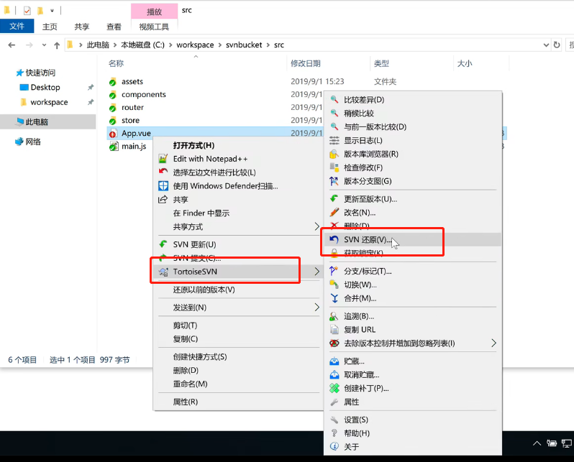Click the 帮助(H) question mark icon
The height and width of the screenshot is (462, 574).
tap(334, 433)
